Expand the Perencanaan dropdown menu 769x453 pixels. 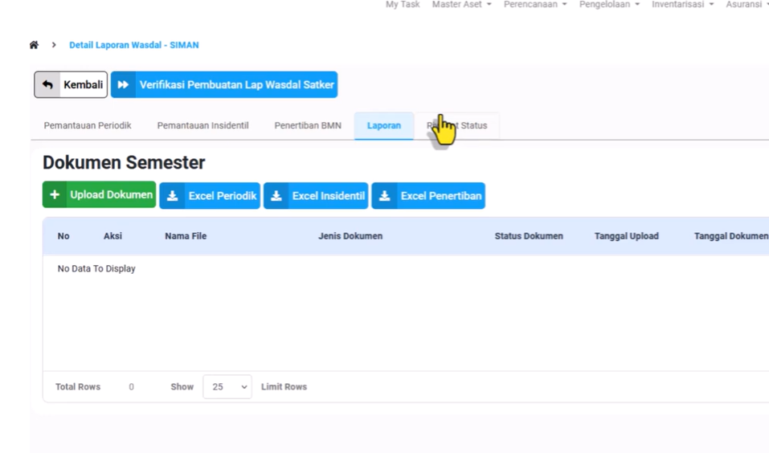pos(535,4)
